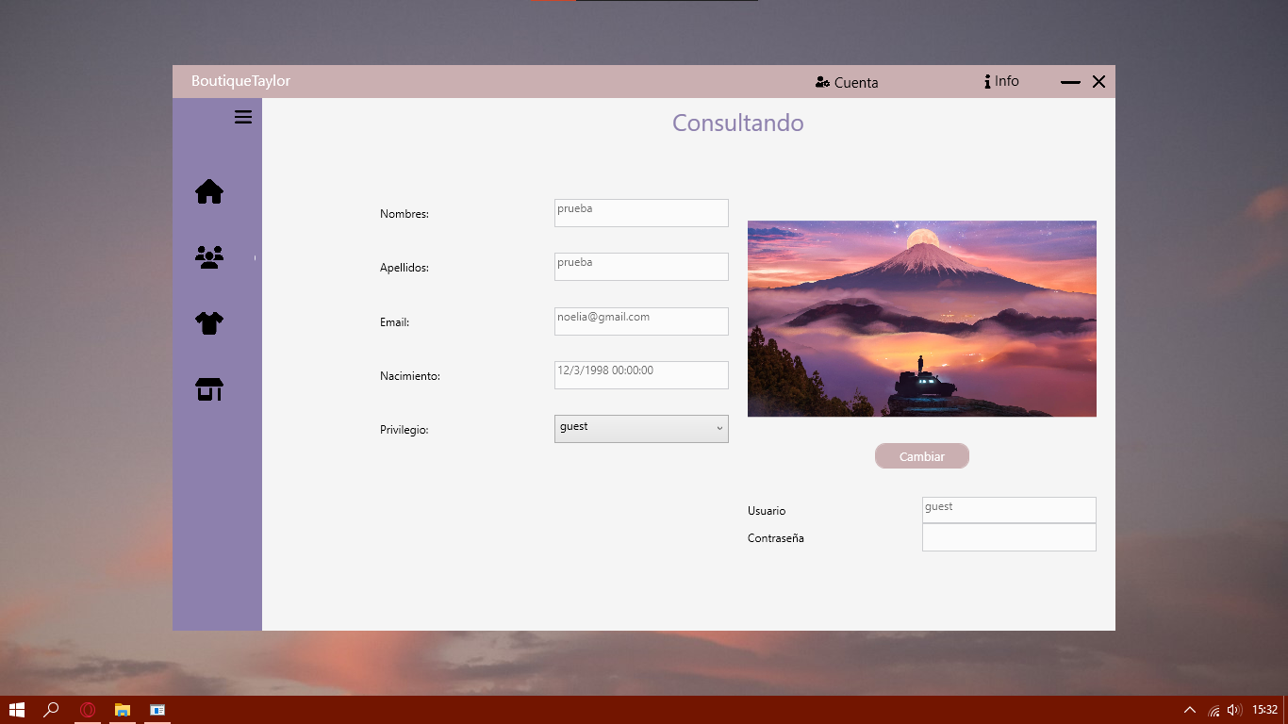Screen dimensions: 1288x724
Task: Expand the guest privilege selector
Action: [x=641, y=429]
